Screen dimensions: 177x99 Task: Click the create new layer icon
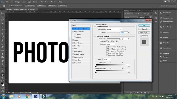(x=145, y=93)
